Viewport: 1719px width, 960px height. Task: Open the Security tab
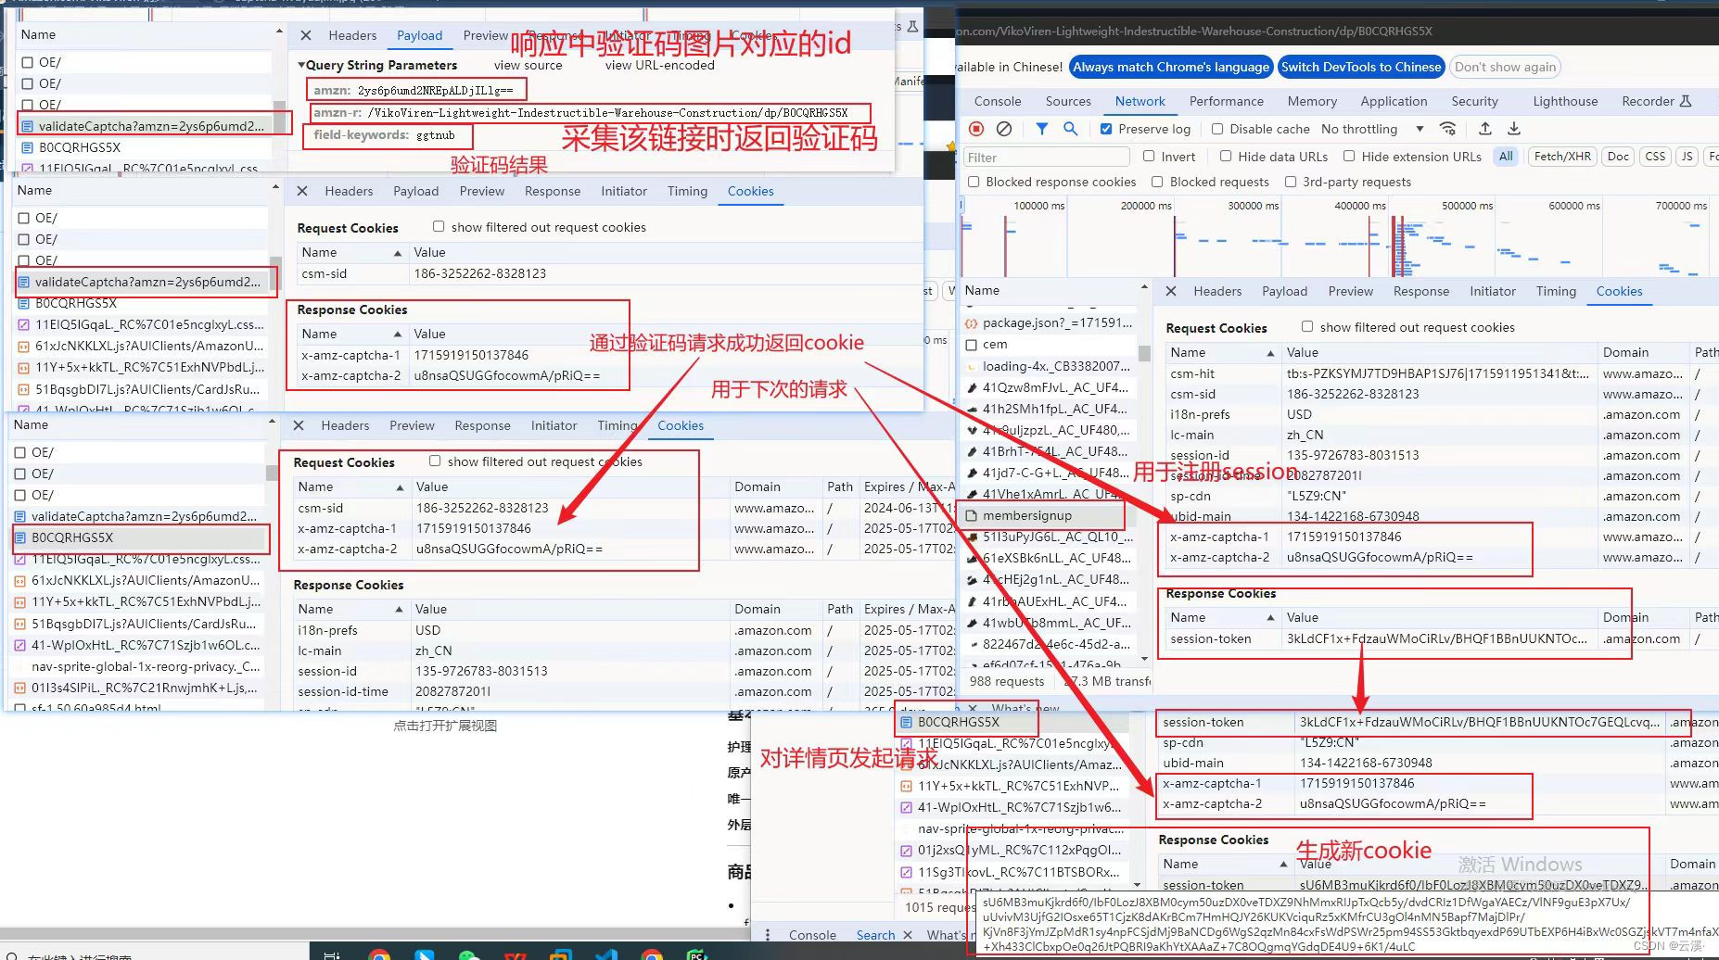pyautogui.click(x=1474, y=101)
